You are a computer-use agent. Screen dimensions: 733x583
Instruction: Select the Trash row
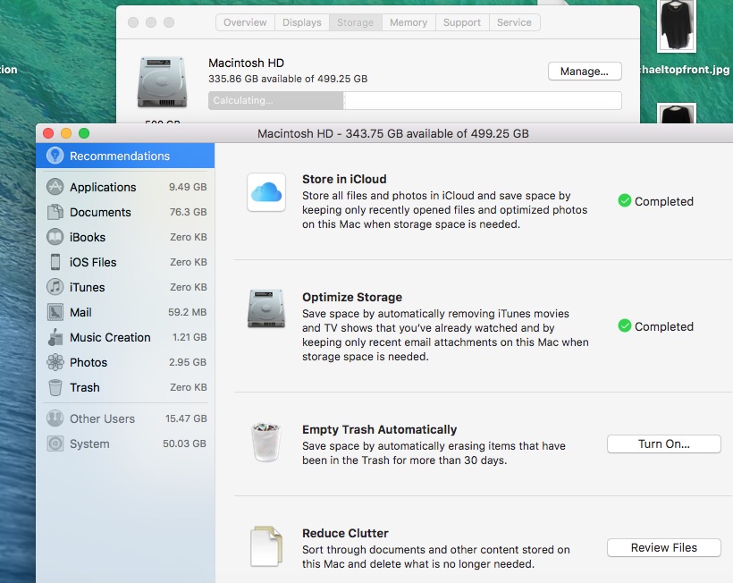(x=125, y=387)
